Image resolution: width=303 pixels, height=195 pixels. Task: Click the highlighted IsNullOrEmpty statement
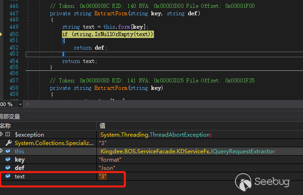click(x=108, y=34)
